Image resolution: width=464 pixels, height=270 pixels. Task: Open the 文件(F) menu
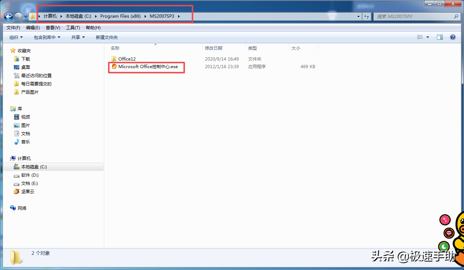point(13,28)
